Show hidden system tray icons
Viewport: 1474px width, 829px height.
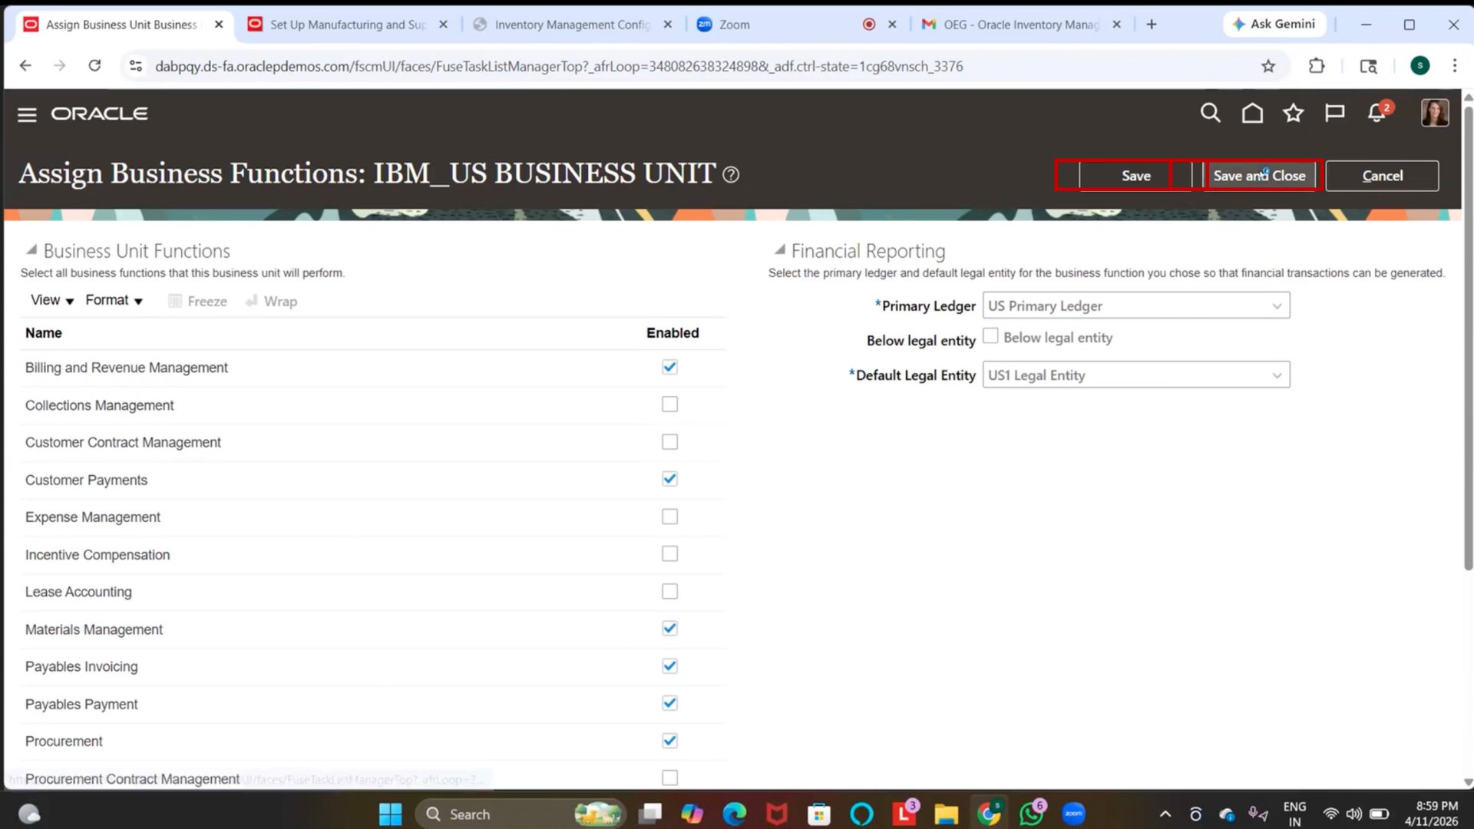pos(1165,814)
